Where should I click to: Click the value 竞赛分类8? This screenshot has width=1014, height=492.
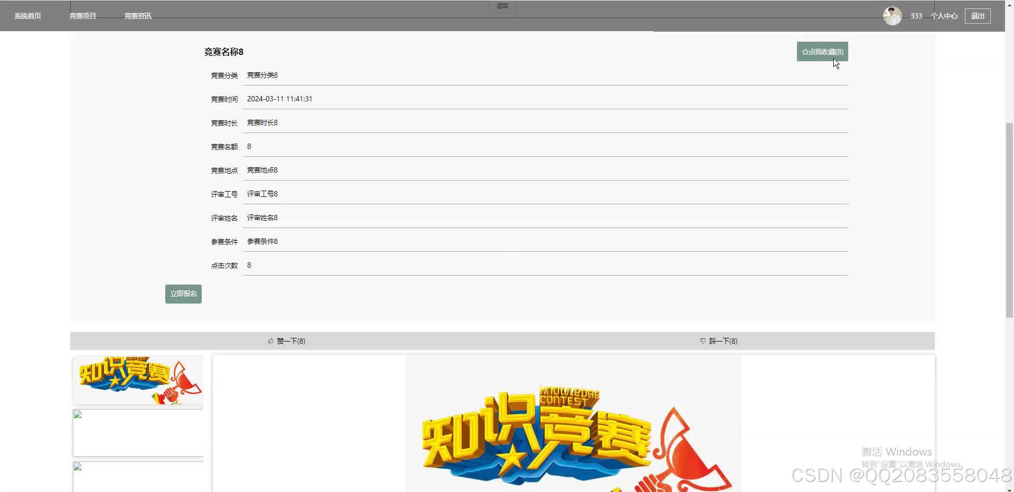click(262, 75)
